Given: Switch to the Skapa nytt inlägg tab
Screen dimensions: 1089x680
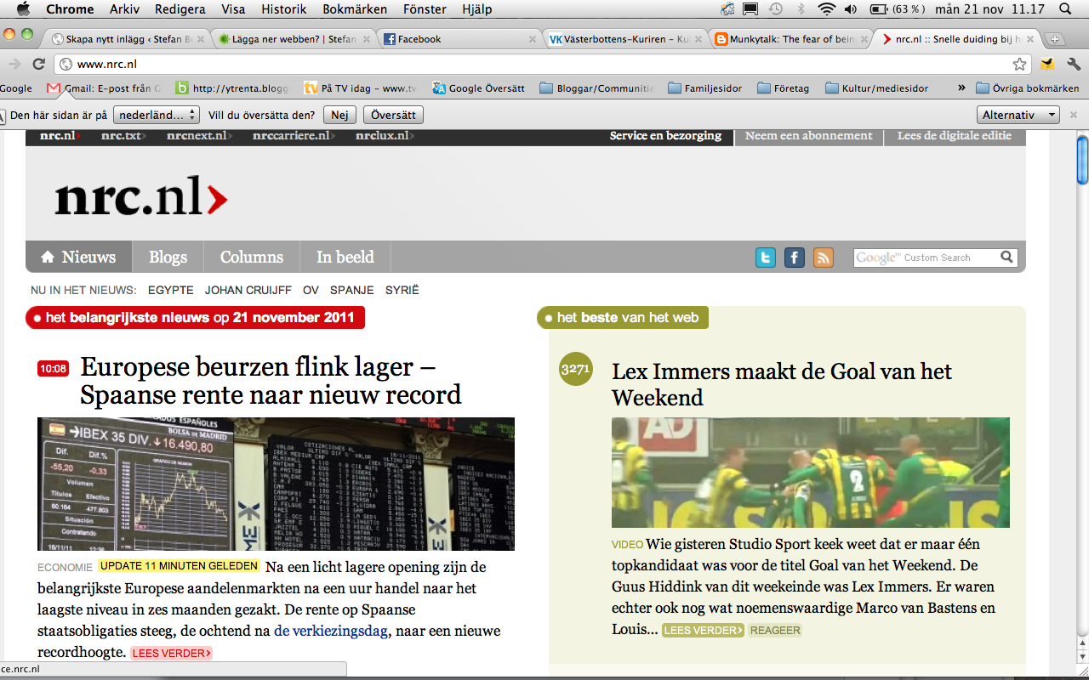Looking at the screenshot, I should pyautogui.click(x=128, y=39).
